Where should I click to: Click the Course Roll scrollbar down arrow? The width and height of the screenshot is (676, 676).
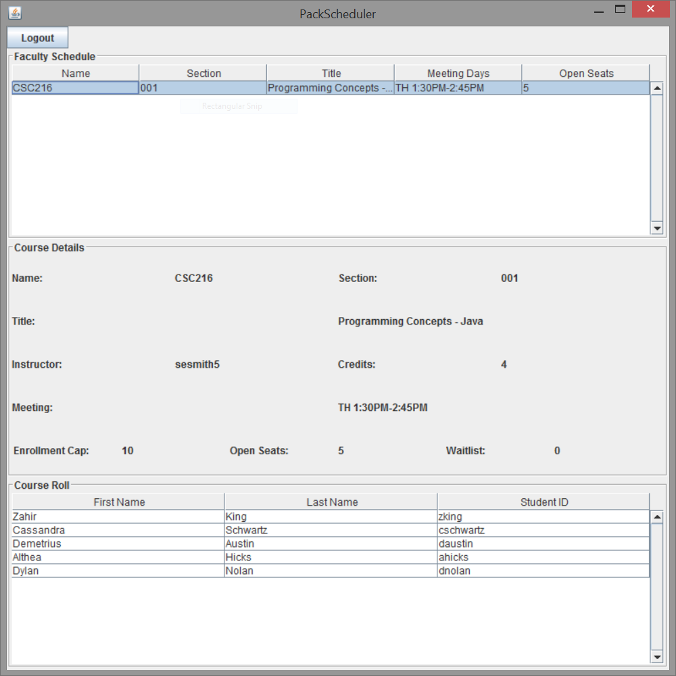coord(657,656)
